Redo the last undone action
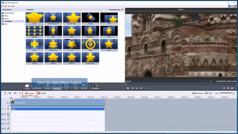The height and width of the screenshot is (134, 238). [x=20, y=93]
